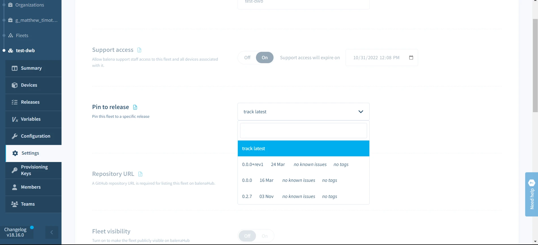This screenshot has height=245, width=538.
Task: Collapse the Pin to release dropdown
Action: click(x=361, y=112)
